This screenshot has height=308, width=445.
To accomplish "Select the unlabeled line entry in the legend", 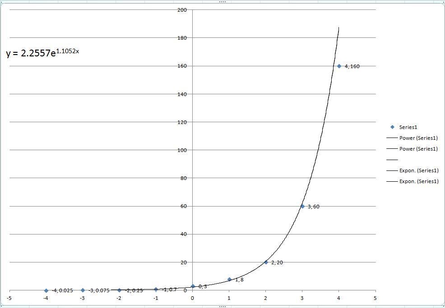I will pyautogui.click(x=392, y=160).
